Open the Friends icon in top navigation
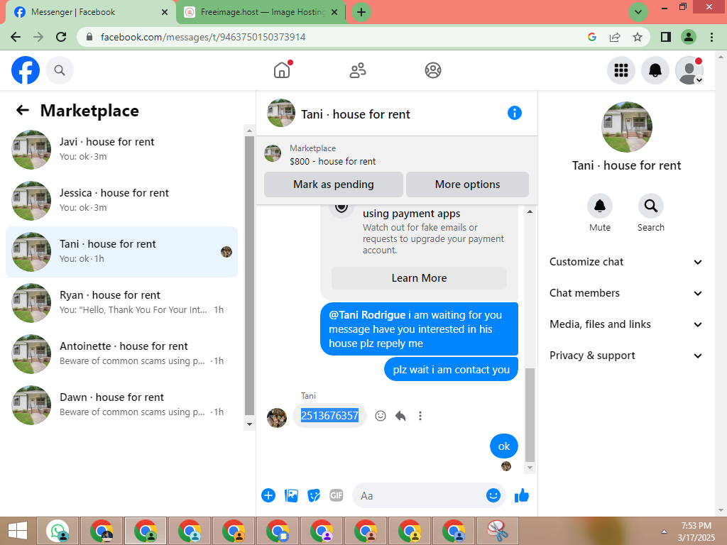The width and height of the screenshot is (727, 545). (358, 70)
